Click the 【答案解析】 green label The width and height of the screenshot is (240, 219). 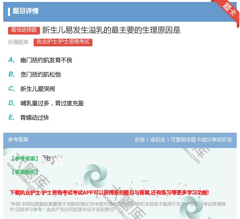point(25,172)
